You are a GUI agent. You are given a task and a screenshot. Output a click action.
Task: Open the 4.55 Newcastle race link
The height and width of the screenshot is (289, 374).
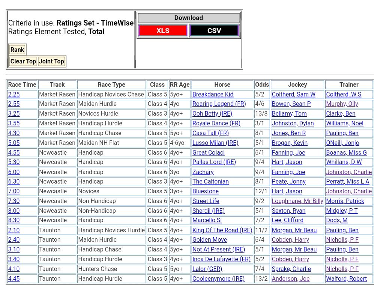[14, 153]
